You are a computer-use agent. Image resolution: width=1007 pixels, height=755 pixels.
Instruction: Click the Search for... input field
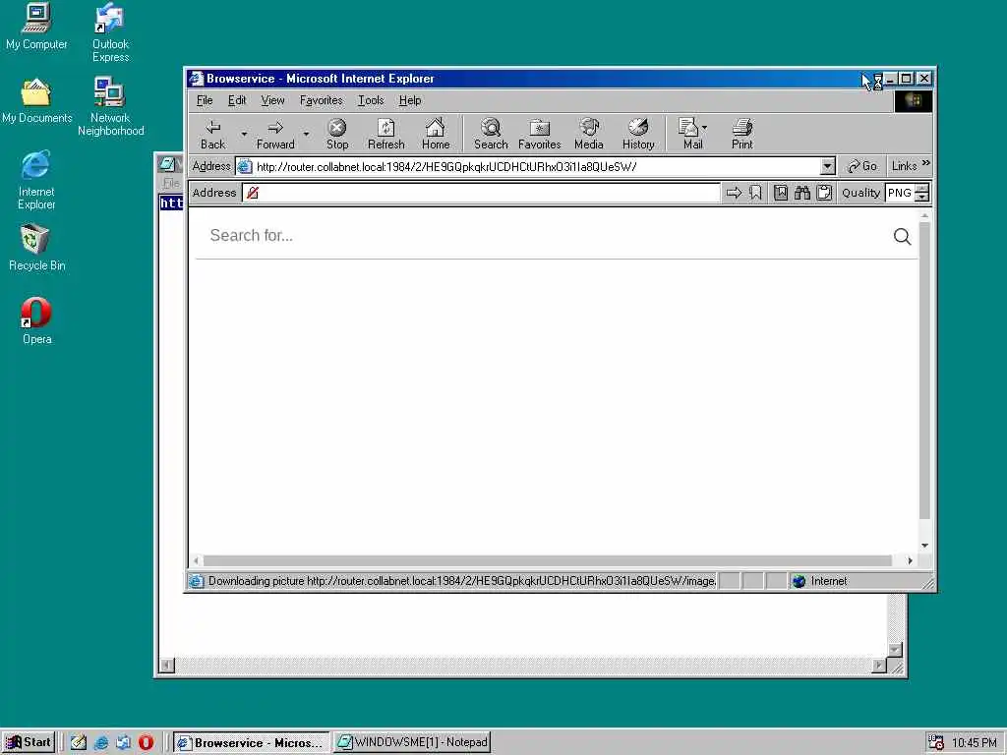click(546, 236)
